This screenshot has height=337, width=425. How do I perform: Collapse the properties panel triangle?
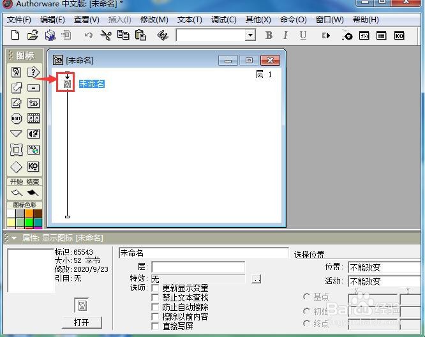14,238
